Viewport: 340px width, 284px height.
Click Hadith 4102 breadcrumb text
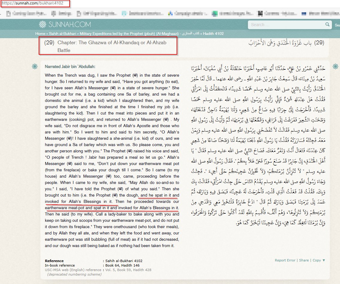pos(213,34)
